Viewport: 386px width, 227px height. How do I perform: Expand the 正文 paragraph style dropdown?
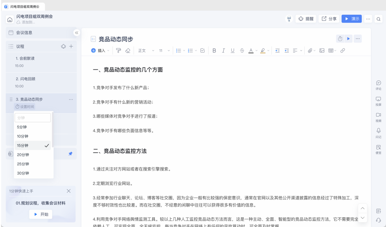coord(146,51)
